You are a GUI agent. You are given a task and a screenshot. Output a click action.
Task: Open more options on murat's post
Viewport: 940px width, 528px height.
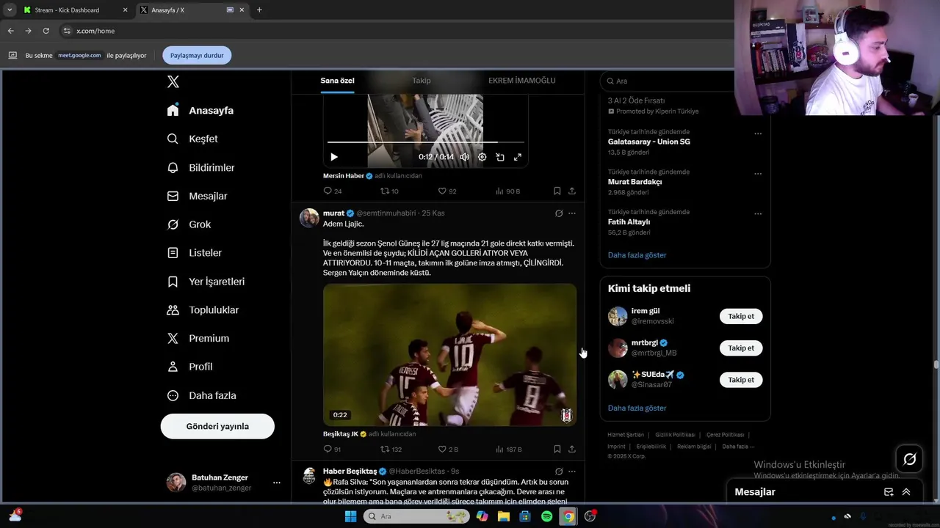[572, 213]
